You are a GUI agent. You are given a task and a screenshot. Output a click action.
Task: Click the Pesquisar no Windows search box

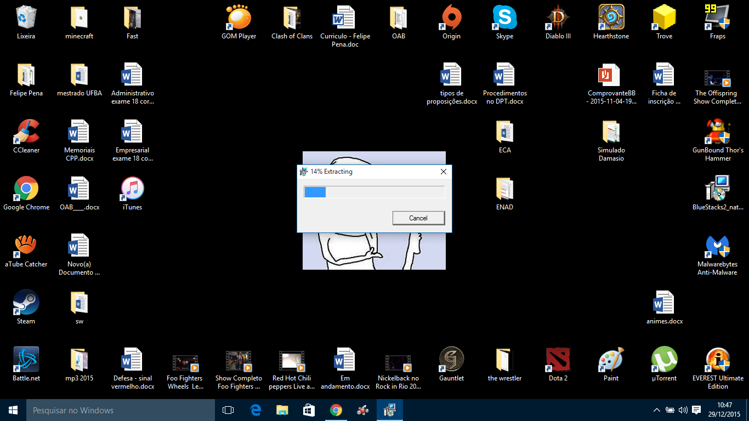(121, 410)
